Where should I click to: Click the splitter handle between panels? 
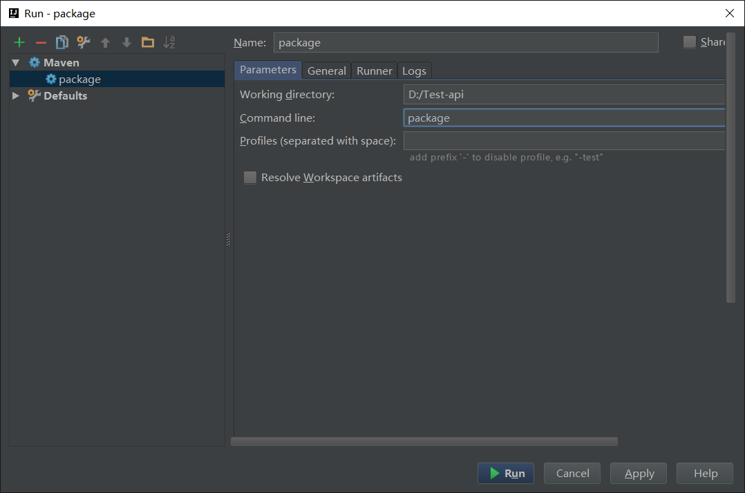click(228, 239)
